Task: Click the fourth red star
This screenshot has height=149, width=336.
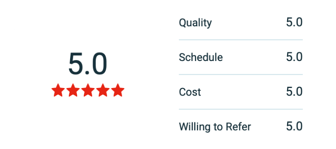Action: pyautogui.click(x=103, y=90)
